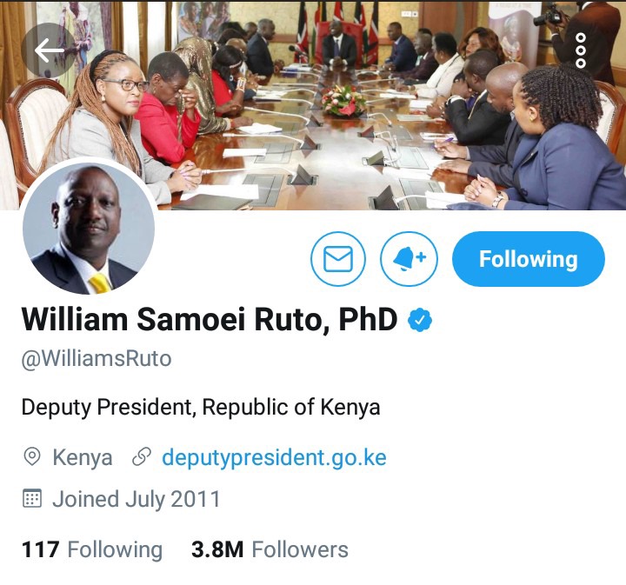
Task: Open the deputypresident.go.ke link
Action: point(274,457)
